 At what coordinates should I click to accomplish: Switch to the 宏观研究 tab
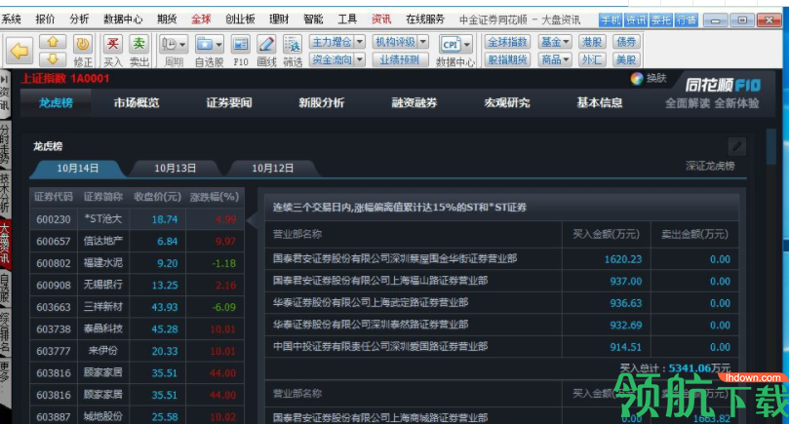coord(507,103)
